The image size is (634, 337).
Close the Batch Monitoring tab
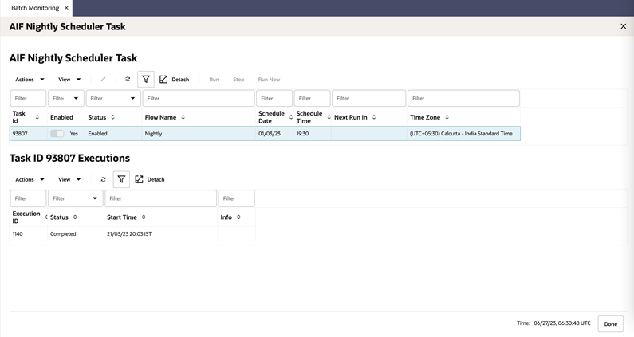tap(66, 8)
